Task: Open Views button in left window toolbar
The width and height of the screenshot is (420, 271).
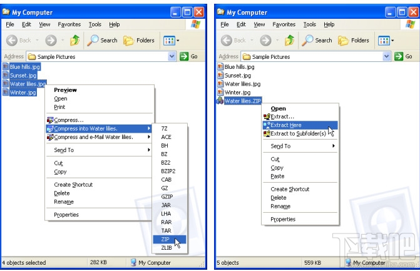Action: 169,41
